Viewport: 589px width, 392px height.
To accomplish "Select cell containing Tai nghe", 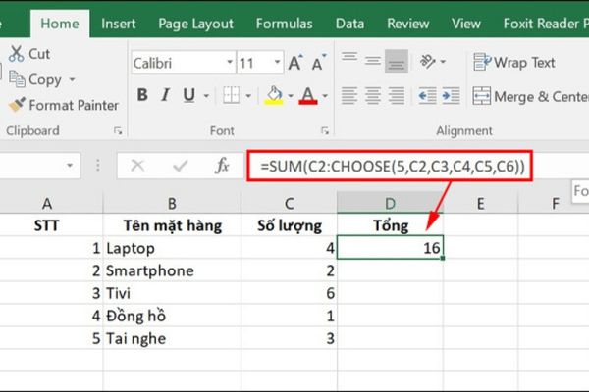I will coord(172,338).
